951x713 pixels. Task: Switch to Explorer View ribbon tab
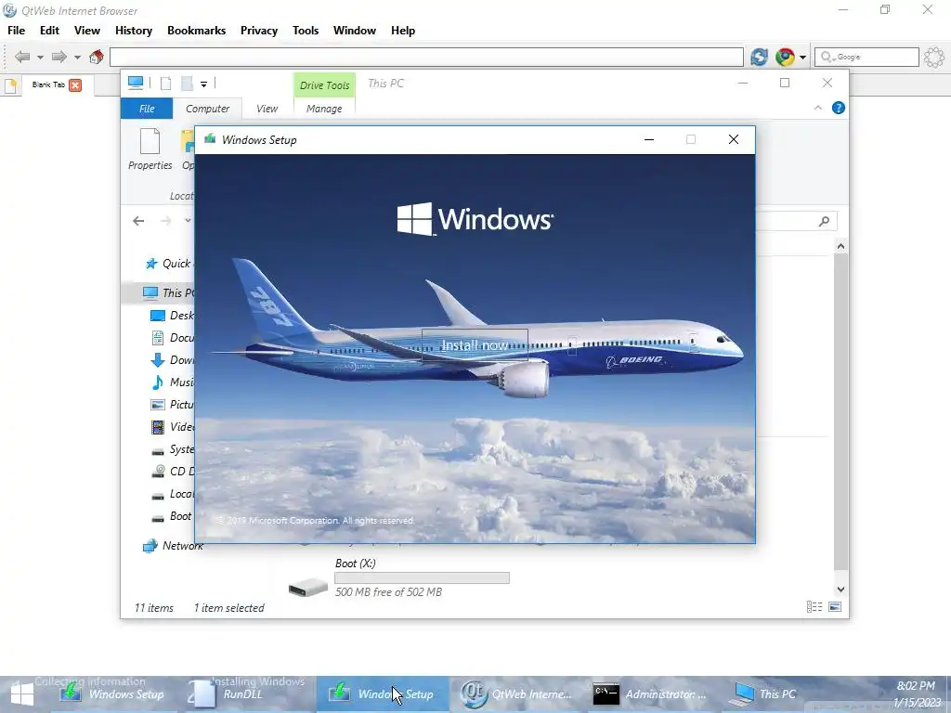(x=267, y=109)
